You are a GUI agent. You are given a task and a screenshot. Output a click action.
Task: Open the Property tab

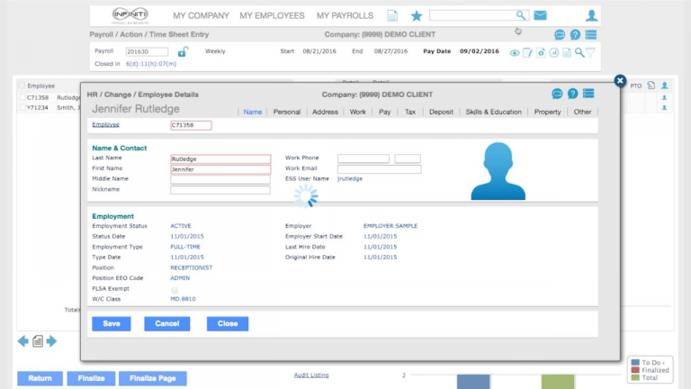[x=547, y=112]
